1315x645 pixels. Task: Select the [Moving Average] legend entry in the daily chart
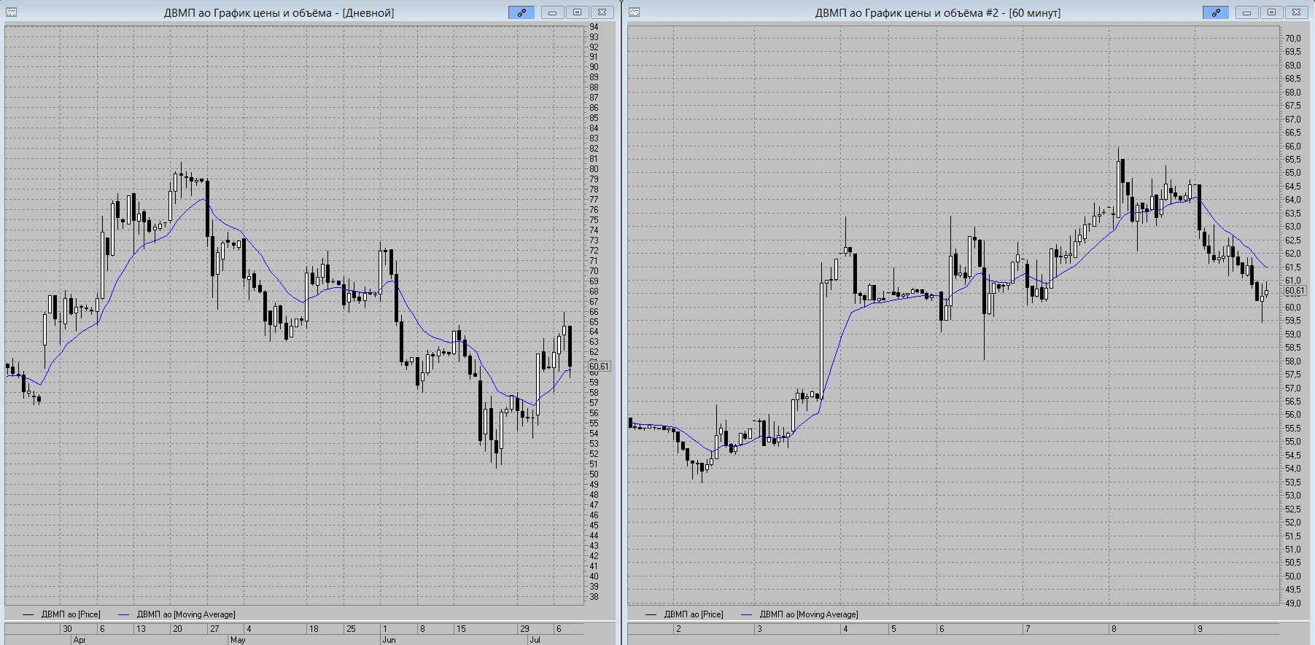pos(176,614)
